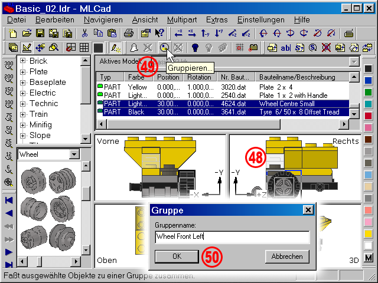Go to next step blue arrow

[9, 252]
